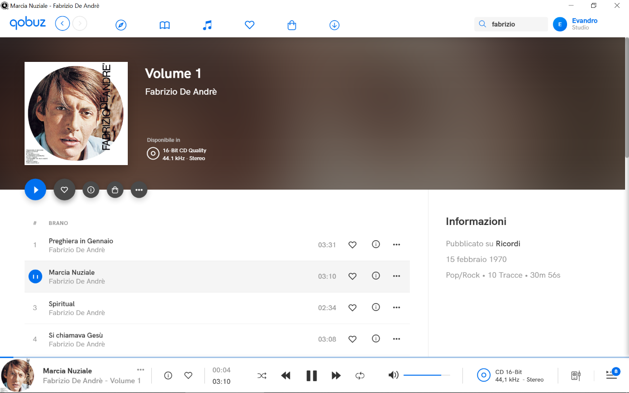Open more options for Preghiera in Gennaio
The width and height of the screenshot is (629, 393).
[x=397, y=245]
